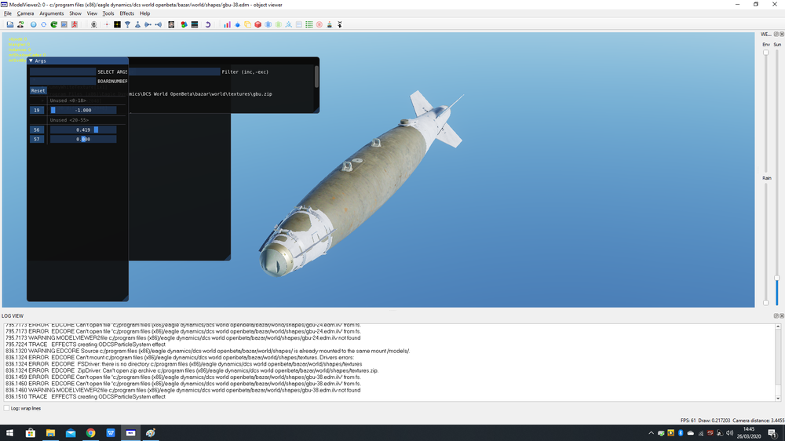Click the open file toolbar icon
785x441 pixels.
click(x=10, y=24)
